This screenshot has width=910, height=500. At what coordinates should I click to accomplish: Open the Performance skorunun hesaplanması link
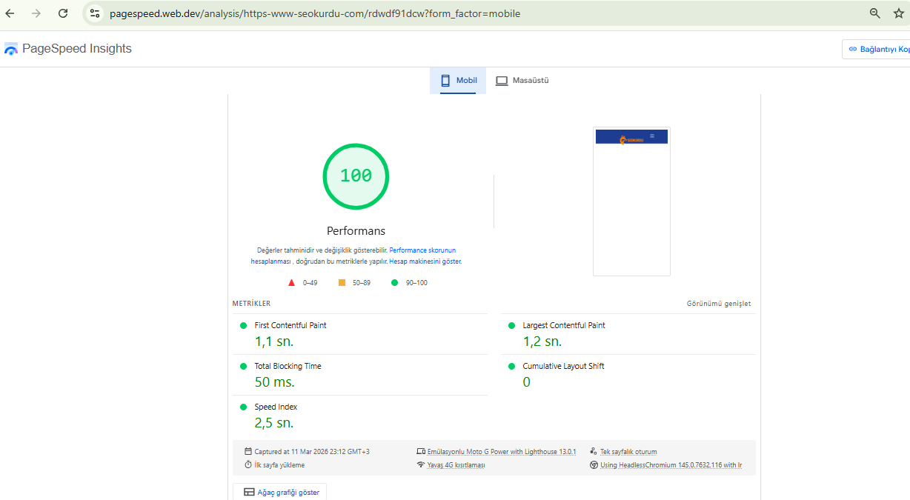point(422,250)
